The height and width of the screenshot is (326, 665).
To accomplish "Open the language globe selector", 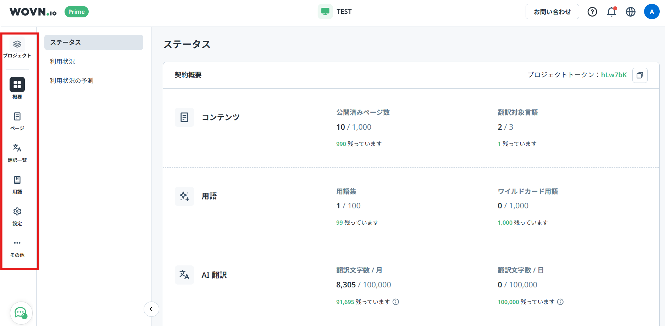I will (x=631, y=12).
